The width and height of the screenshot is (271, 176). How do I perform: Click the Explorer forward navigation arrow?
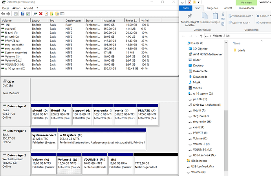coord(190,36)
